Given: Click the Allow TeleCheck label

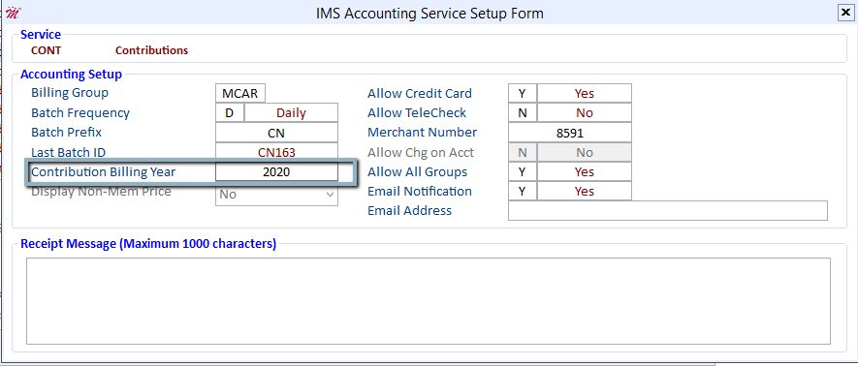Looking at the screenshot, I should pos(417,113).
